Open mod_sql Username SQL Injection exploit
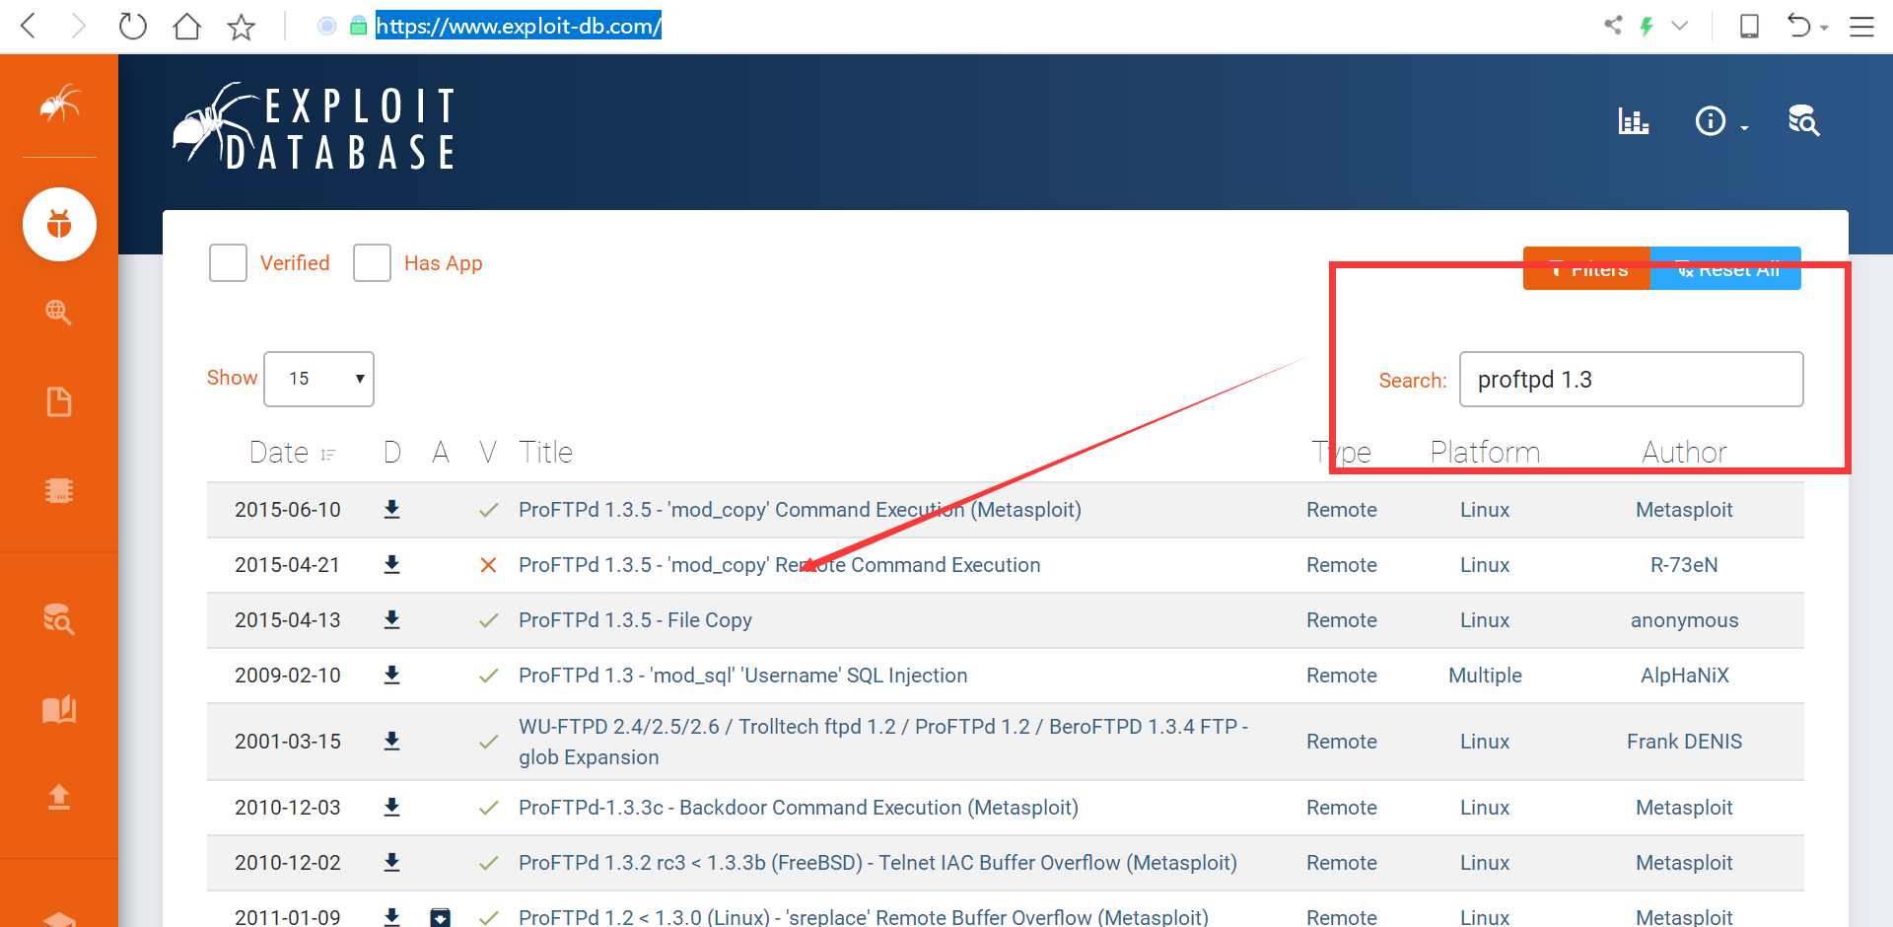The width and height of the screenshot is (1893, 927). [x=742, y=676]
